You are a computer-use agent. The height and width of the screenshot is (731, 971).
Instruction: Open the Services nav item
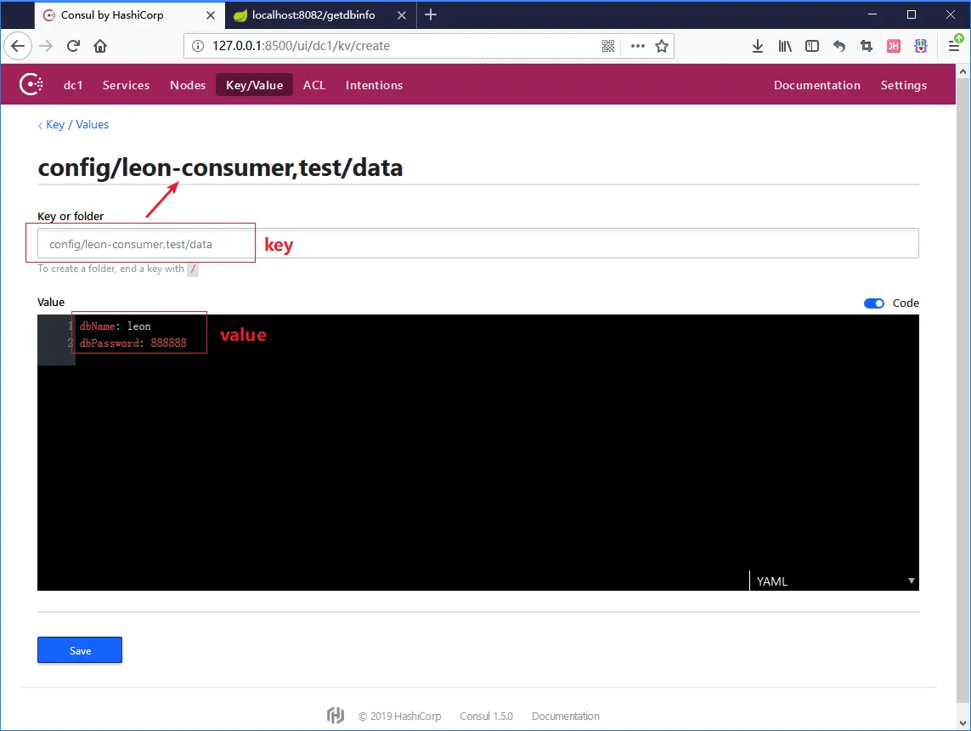point(127,85)
